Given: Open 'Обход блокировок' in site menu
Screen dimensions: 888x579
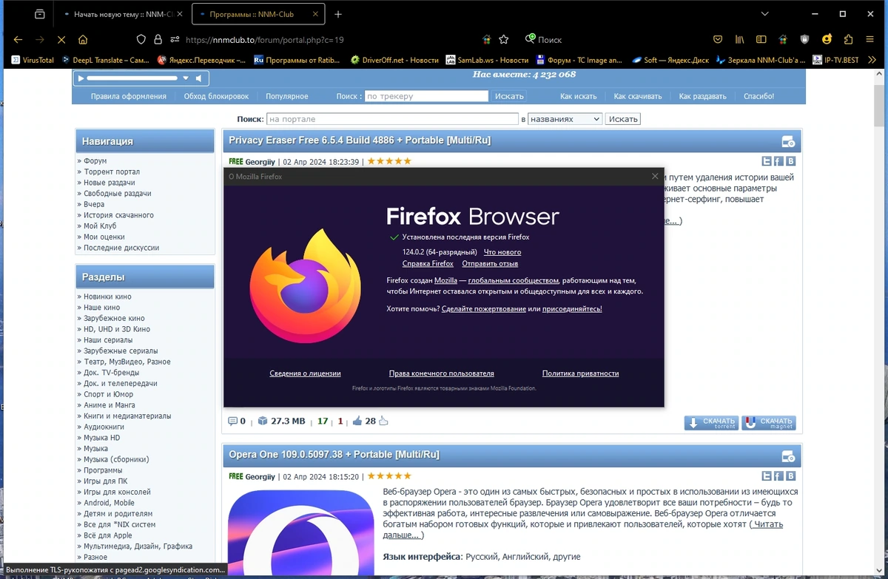Looking at the screenshot, I should [216, 96].
